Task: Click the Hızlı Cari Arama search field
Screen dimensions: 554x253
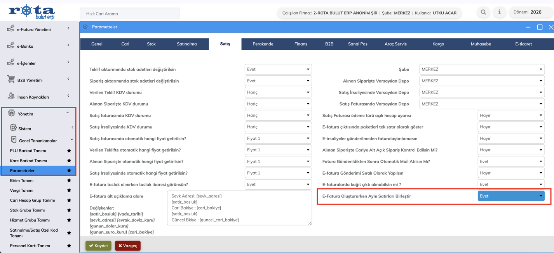Action: 130,14
